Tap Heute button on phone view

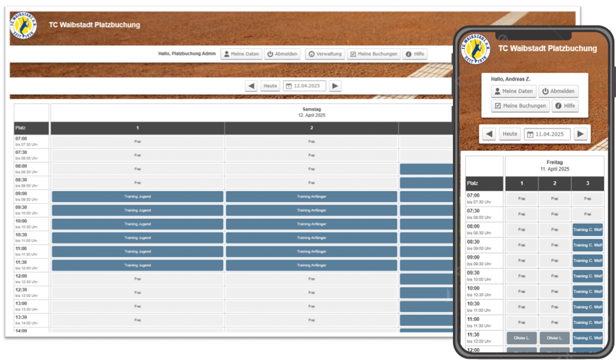[x=510, y=134]
